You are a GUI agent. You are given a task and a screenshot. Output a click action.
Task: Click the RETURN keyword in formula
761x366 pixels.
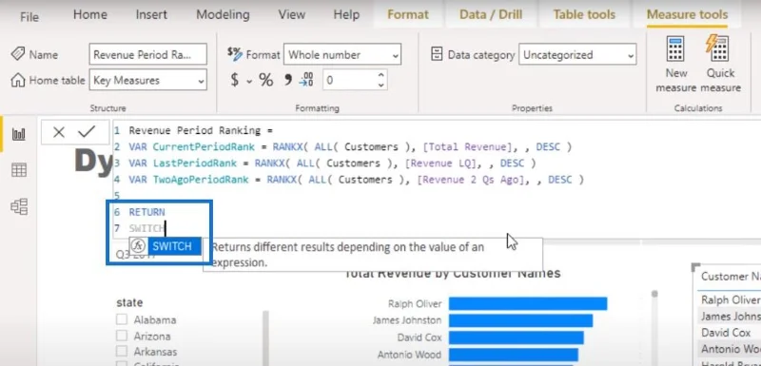(146, 212)
